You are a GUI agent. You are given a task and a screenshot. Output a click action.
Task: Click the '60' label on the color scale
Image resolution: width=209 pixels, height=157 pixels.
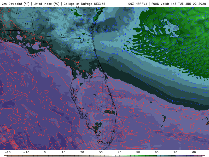coord(157,152)
